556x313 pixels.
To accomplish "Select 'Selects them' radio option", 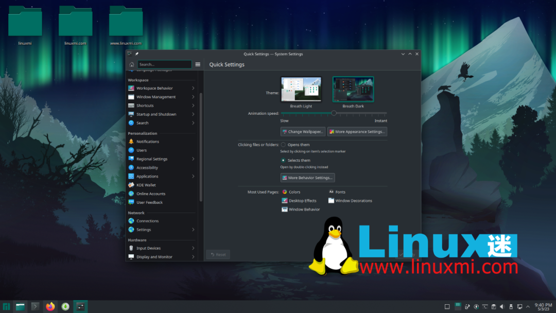I will click(283, 160).
